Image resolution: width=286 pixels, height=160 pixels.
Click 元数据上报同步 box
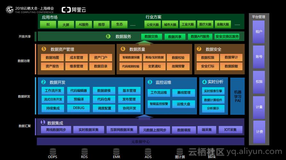tap(155, 130)
